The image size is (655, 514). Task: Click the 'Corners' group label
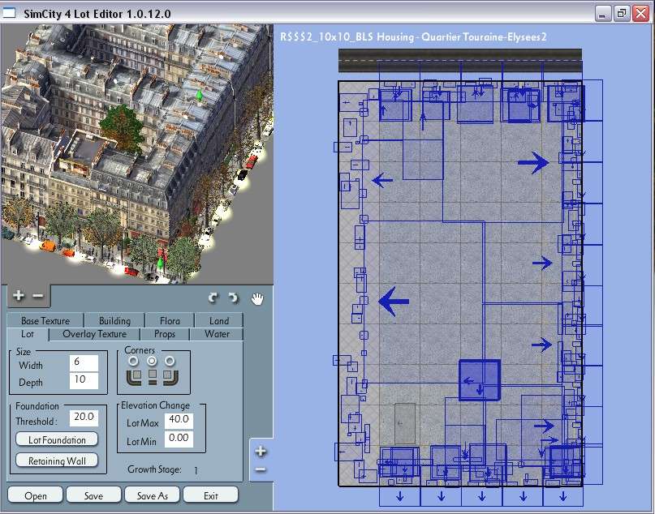[140, 350]
